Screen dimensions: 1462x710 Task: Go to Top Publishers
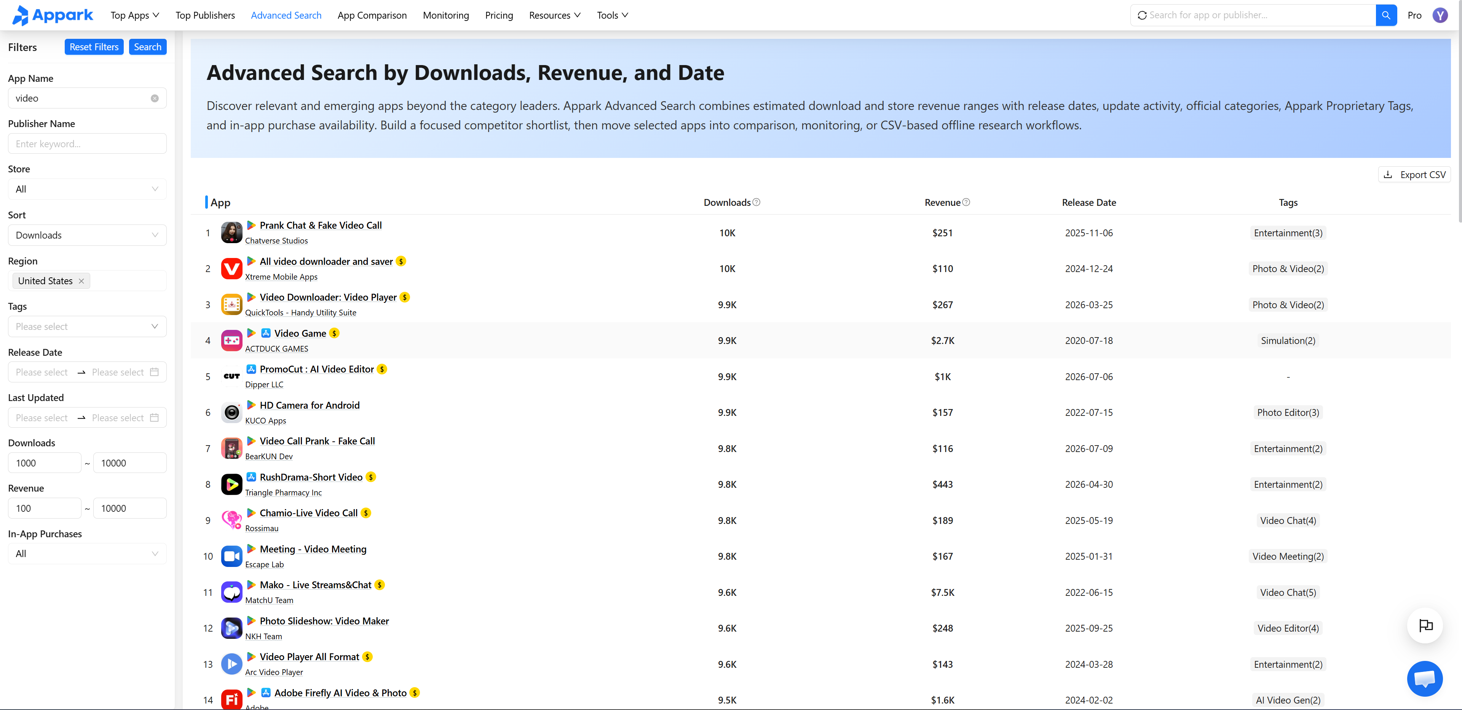point(205,15)
